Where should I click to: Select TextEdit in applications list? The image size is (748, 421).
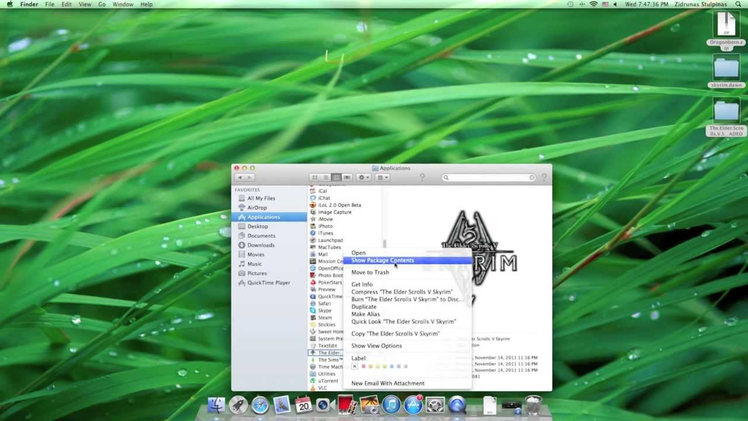[323, 346]
